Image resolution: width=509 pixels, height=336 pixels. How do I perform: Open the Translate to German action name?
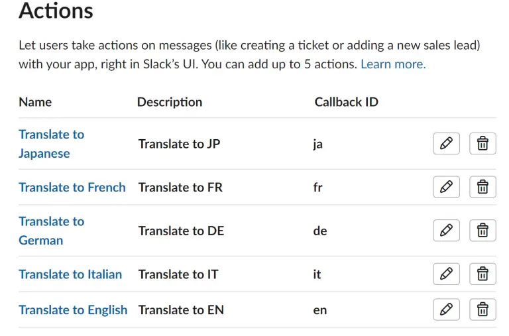(x=51, y=231)
